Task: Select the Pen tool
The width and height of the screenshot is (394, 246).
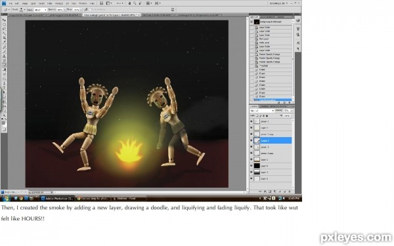Action: [x=4, y=83]
